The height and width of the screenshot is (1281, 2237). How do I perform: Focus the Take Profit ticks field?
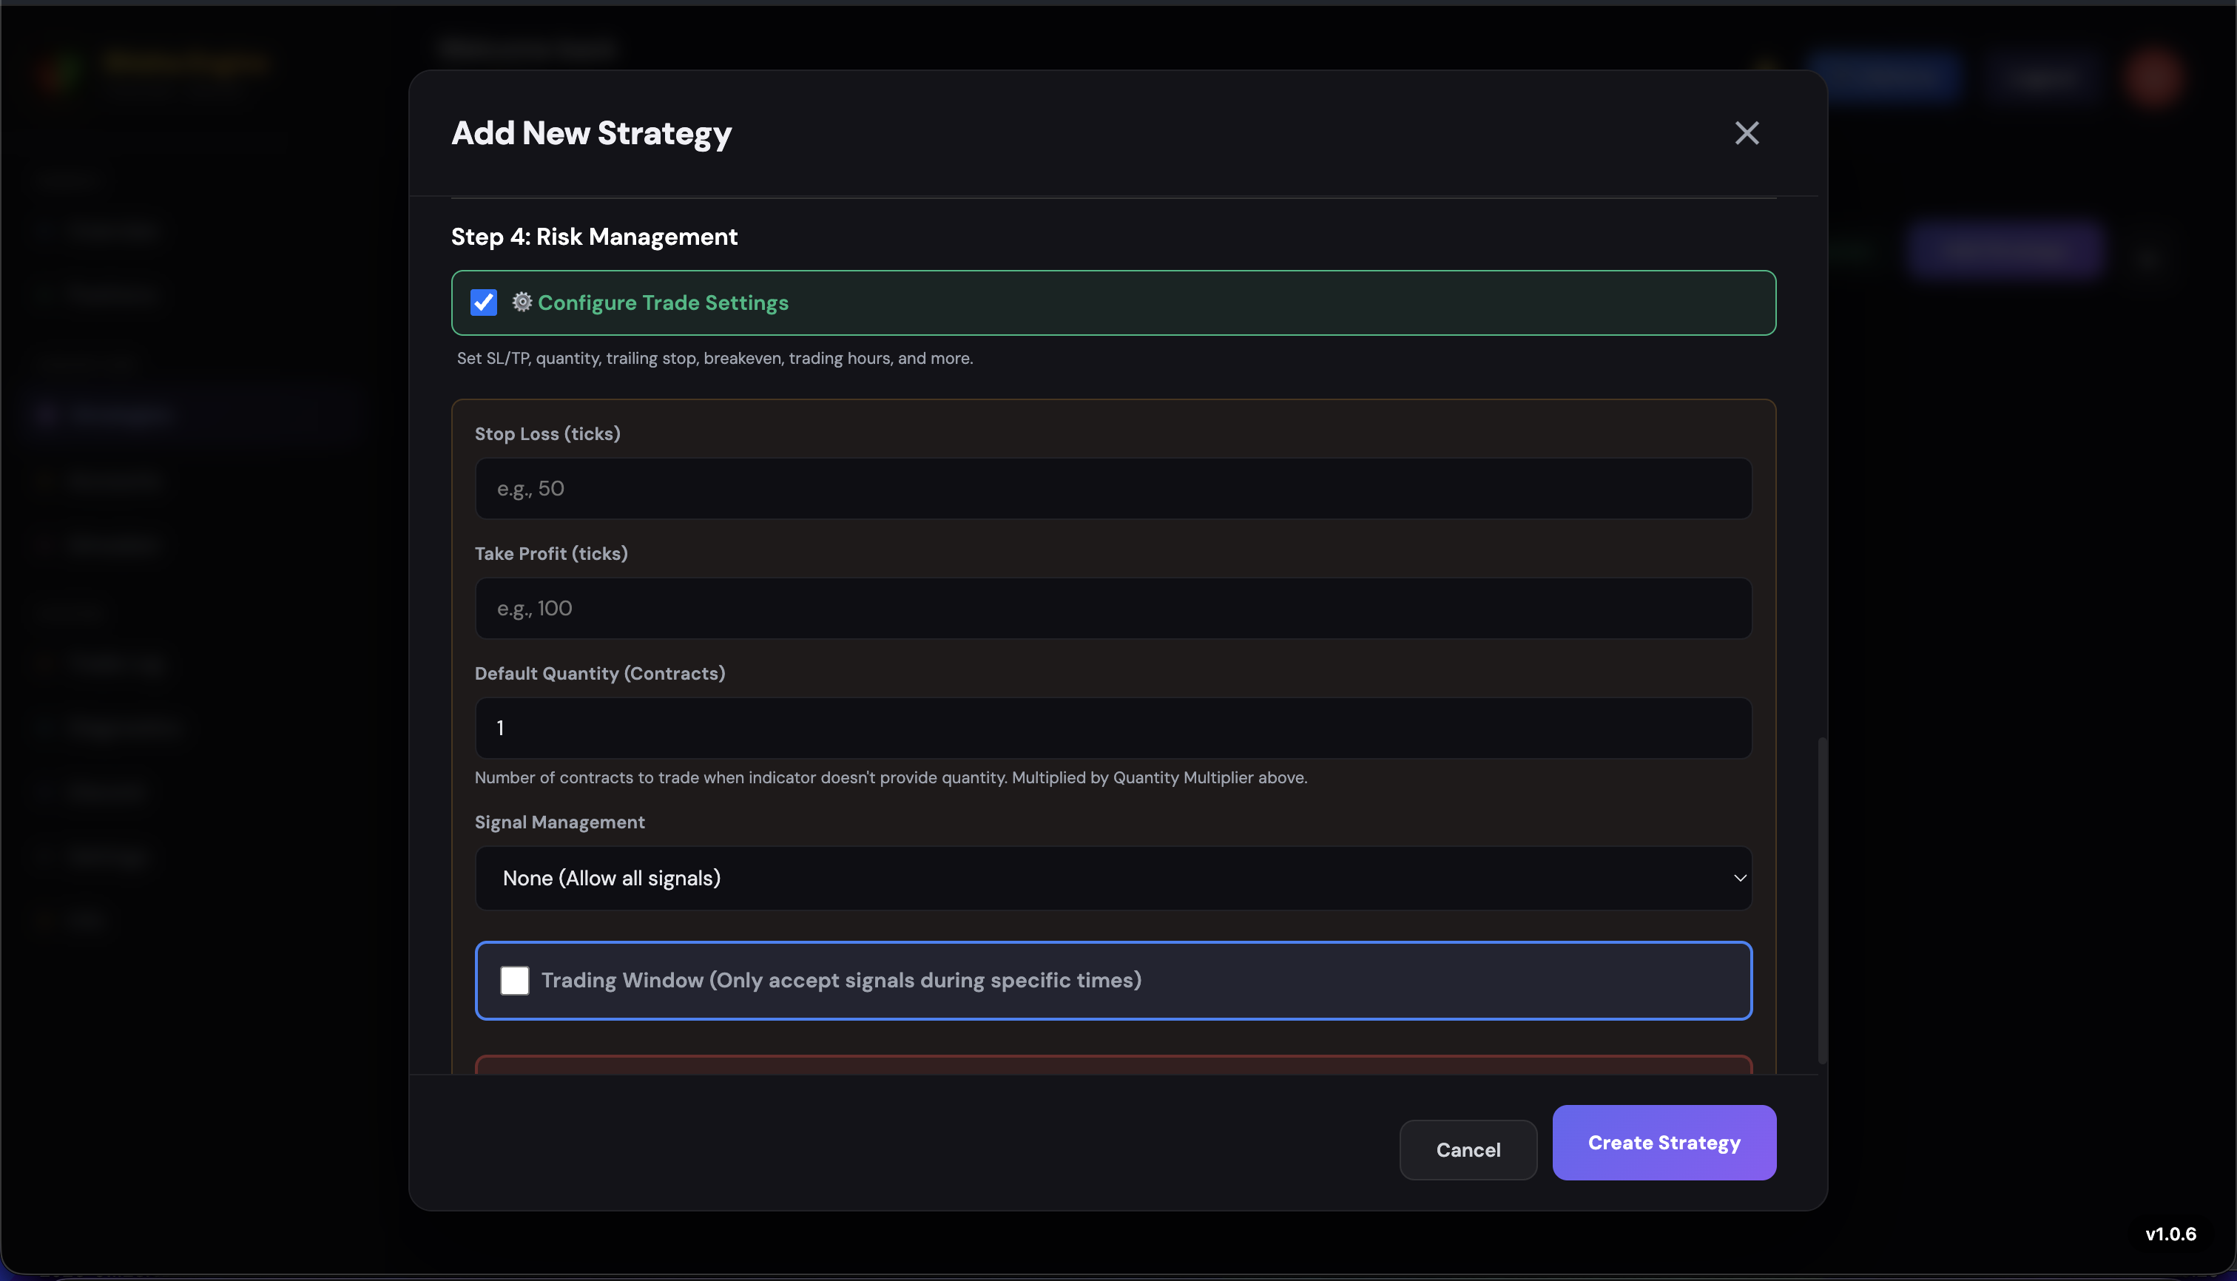pyautogui.click(x=1113, y=608)
